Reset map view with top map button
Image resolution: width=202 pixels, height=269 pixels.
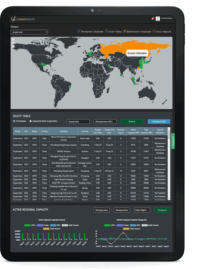coord(13,40)
